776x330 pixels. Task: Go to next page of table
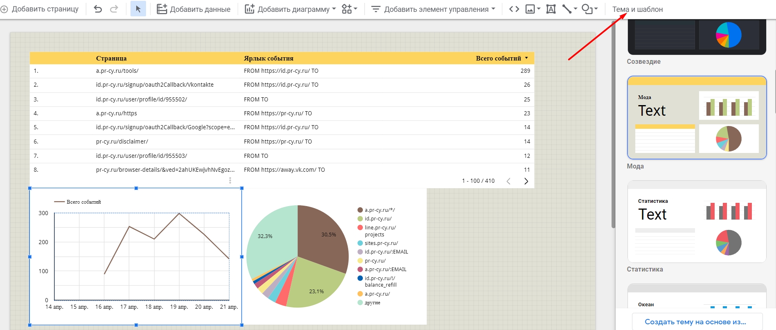[x=526, y=181]
